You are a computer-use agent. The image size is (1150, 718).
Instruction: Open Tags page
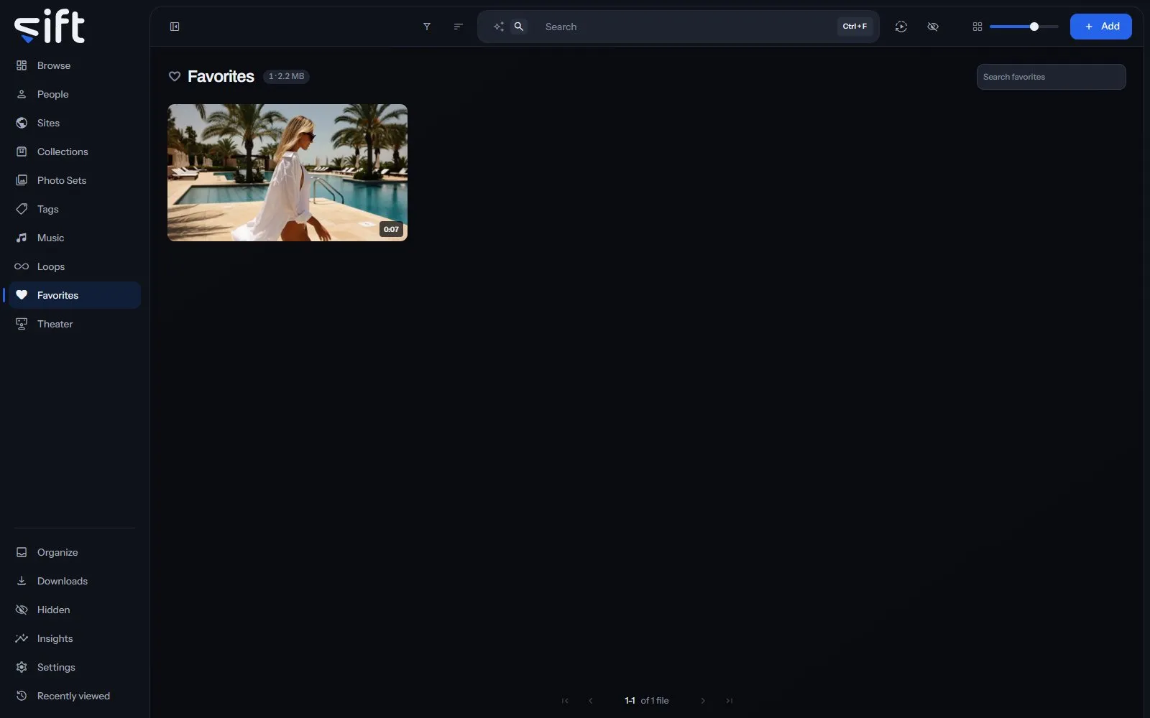coord(75,209)
